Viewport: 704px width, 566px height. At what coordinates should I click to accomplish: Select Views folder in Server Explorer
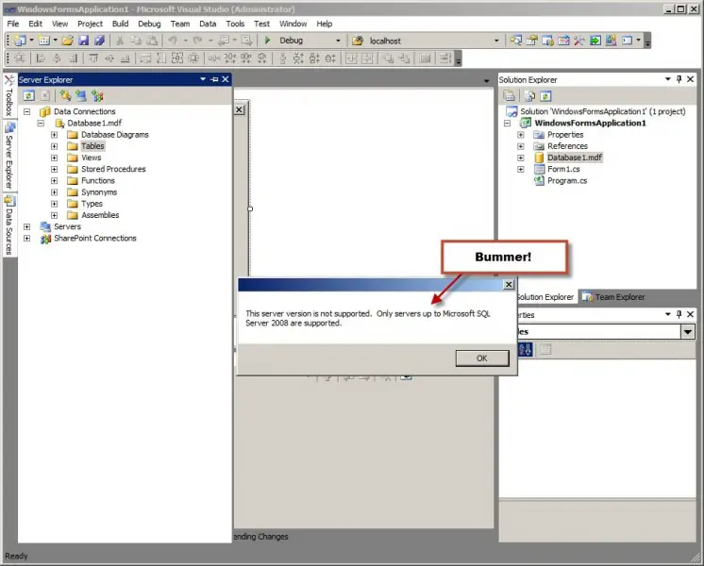point(91,158)
